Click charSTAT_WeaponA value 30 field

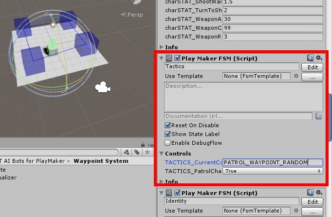click(x=273, y=19)
